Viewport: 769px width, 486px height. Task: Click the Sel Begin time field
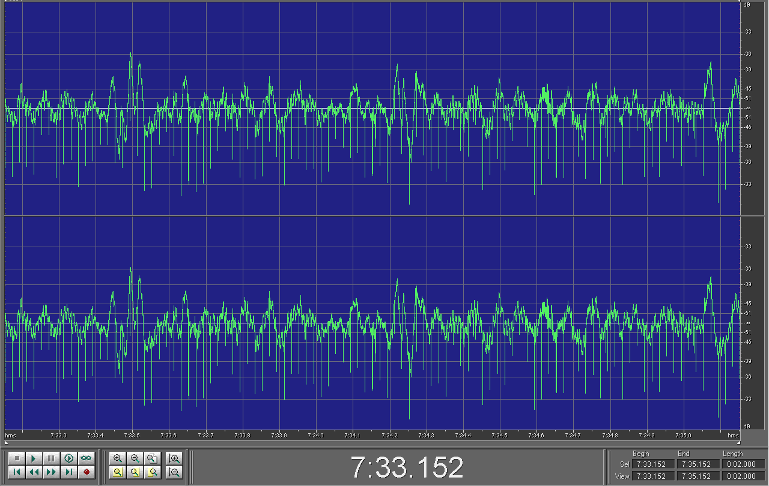tap(652, 464)
